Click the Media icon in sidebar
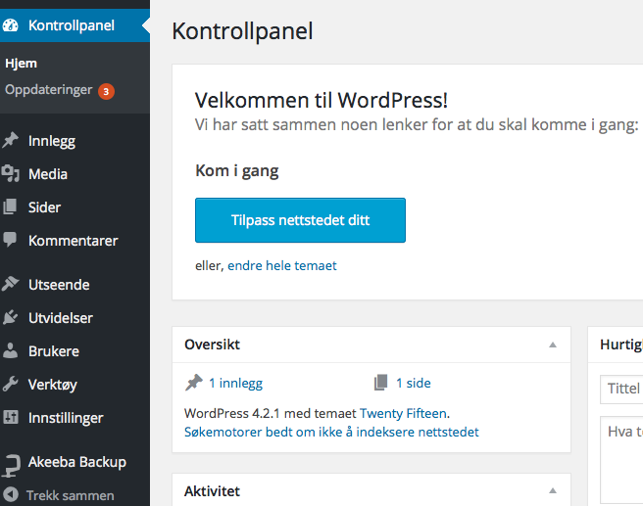The image size is (643, 506). tap(10, 173)
